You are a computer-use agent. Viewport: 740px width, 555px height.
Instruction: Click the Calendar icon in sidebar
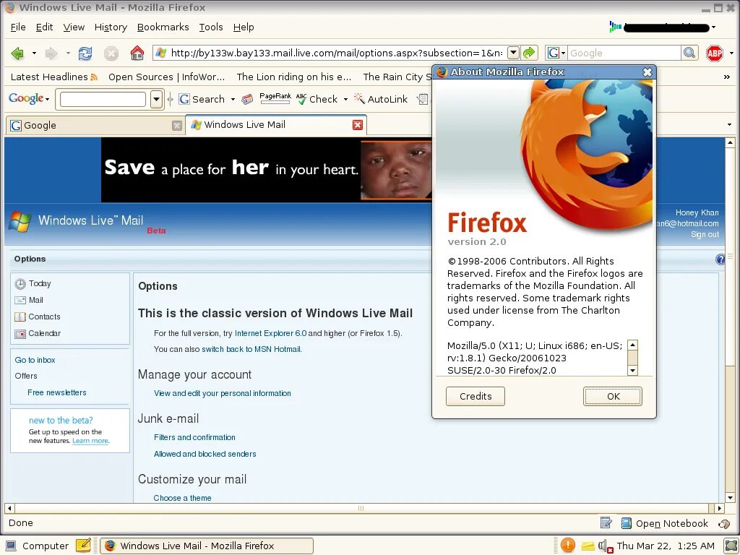(20, 334)
